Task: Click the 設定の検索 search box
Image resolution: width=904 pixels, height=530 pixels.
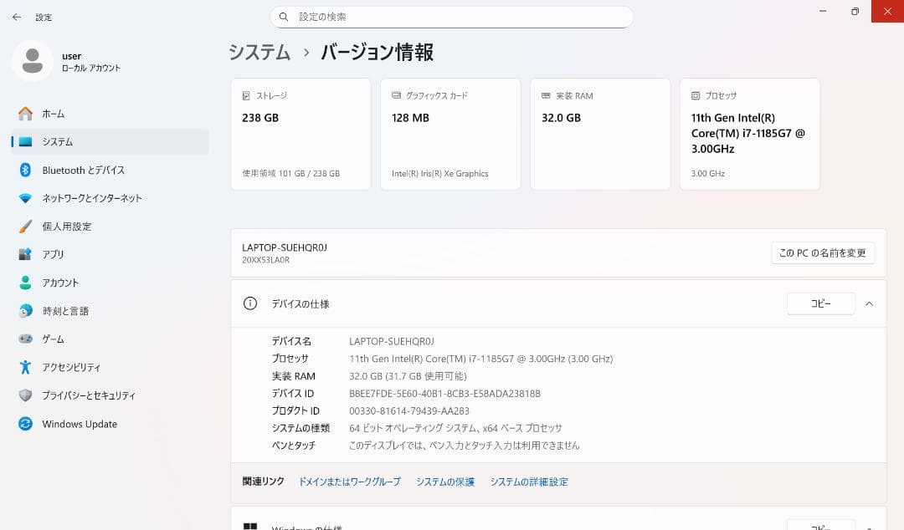Action: (452, 17)
